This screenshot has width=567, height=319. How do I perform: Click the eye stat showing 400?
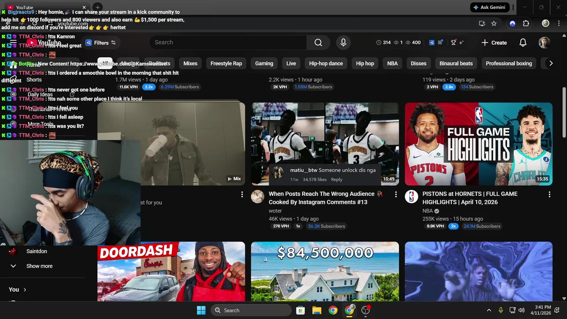pos(413,43)
